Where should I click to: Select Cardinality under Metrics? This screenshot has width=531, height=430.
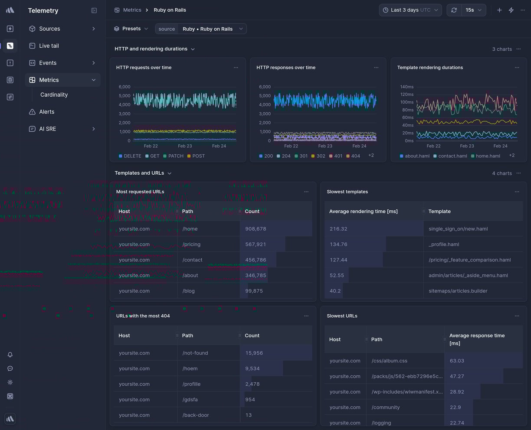coord(53,94)
